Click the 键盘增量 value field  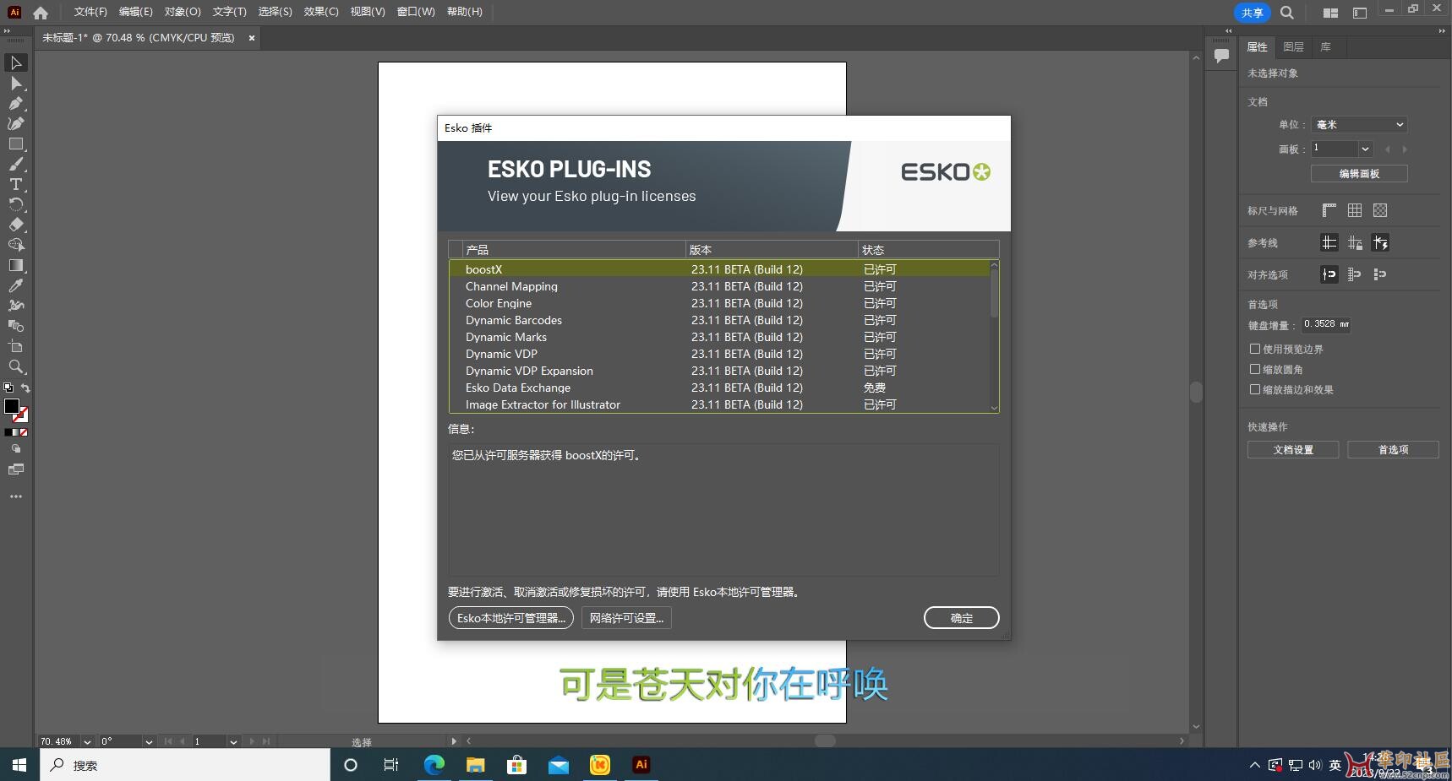(x=1326, y=324)
